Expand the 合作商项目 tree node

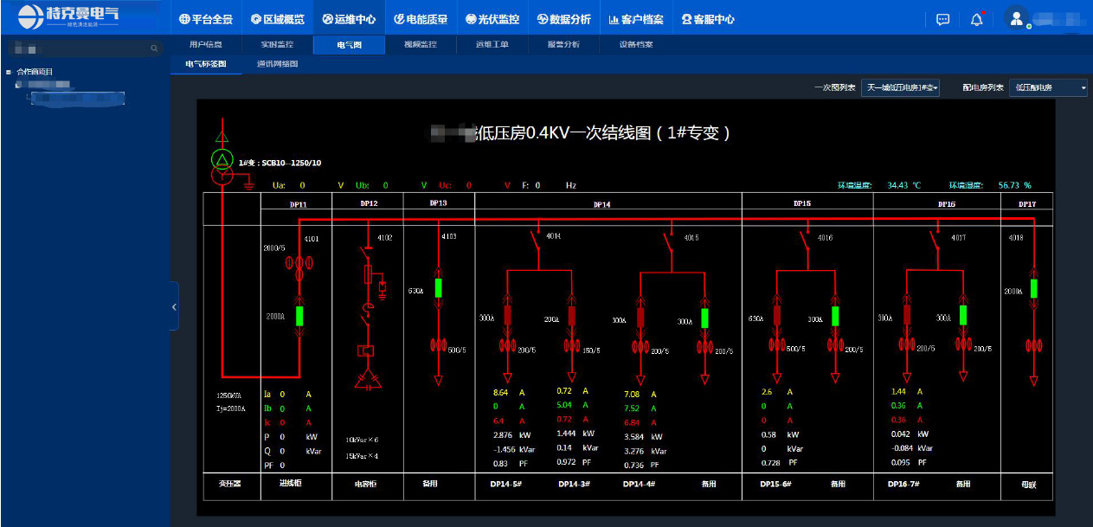(9, 72)
